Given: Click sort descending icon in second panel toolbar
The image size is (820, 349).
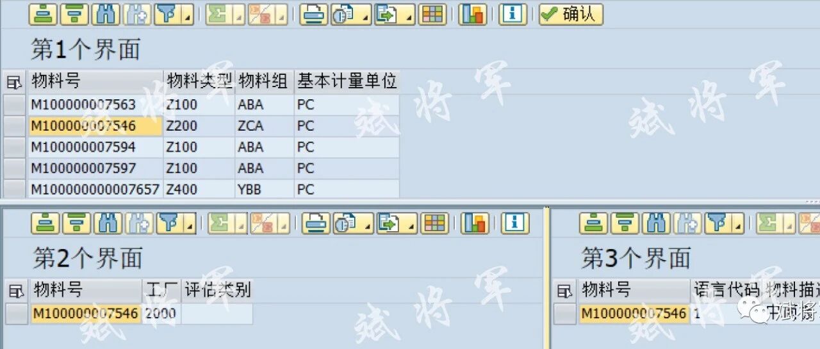Looking at the screenshot, I should [77, 223].
